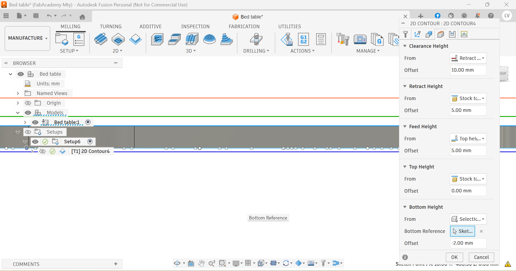516x271 pixels.
Task: Select the 2D Pocket tool
Action: point(118,39)
